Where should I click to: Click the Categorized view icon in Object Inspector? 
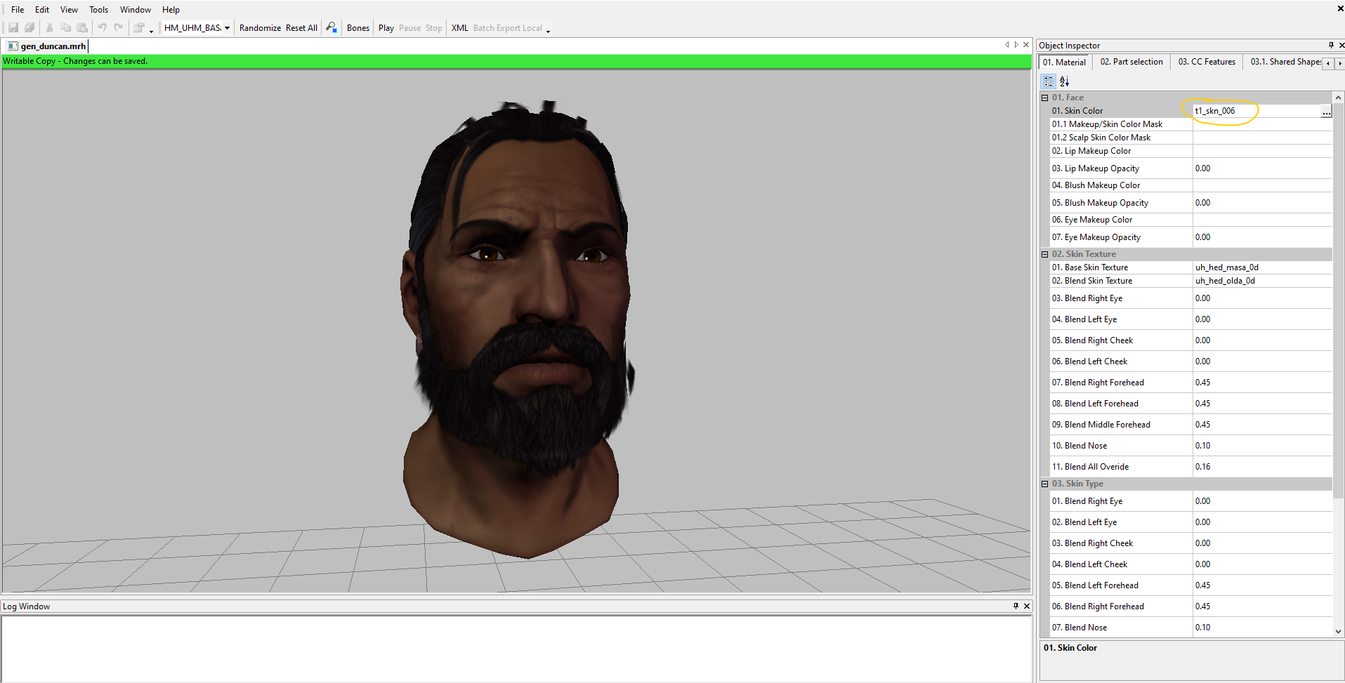pyautogui.click(x=1049, y=81)
